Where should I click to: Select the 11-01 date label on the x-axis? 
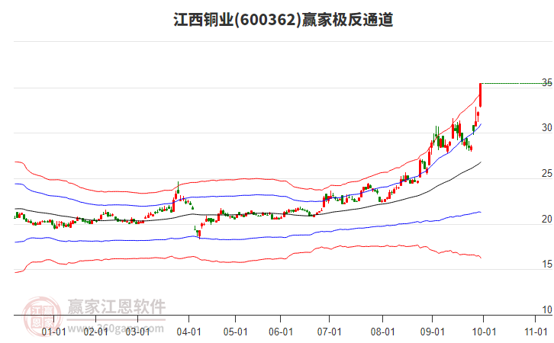(536, 332)
